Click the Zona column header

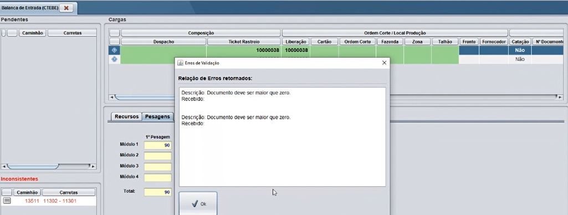(417, 42)
